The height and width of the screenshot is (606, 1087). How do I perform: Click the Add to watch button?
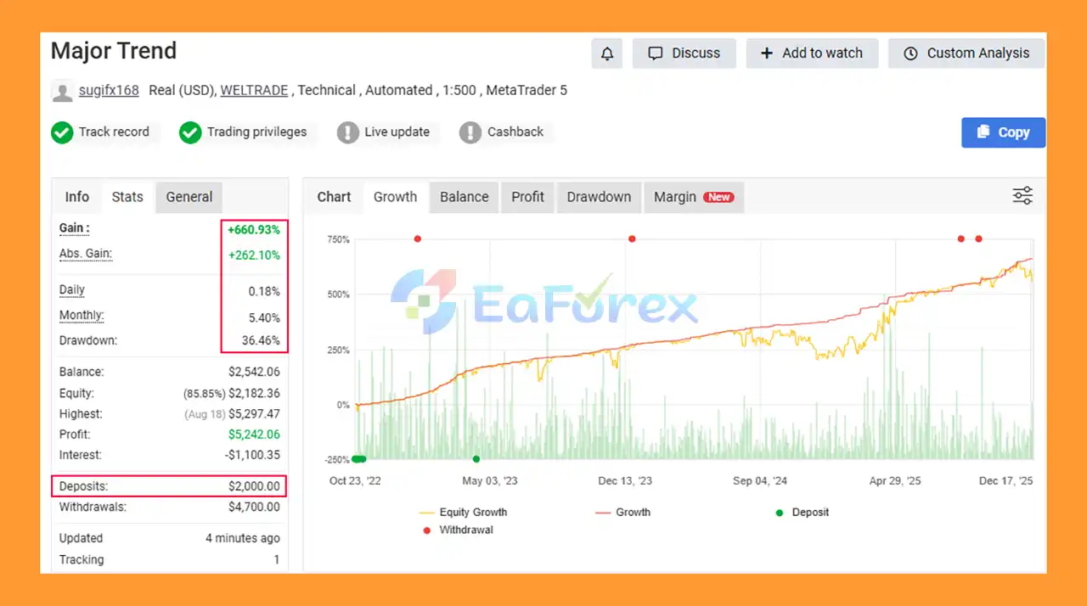pos(812,53)
